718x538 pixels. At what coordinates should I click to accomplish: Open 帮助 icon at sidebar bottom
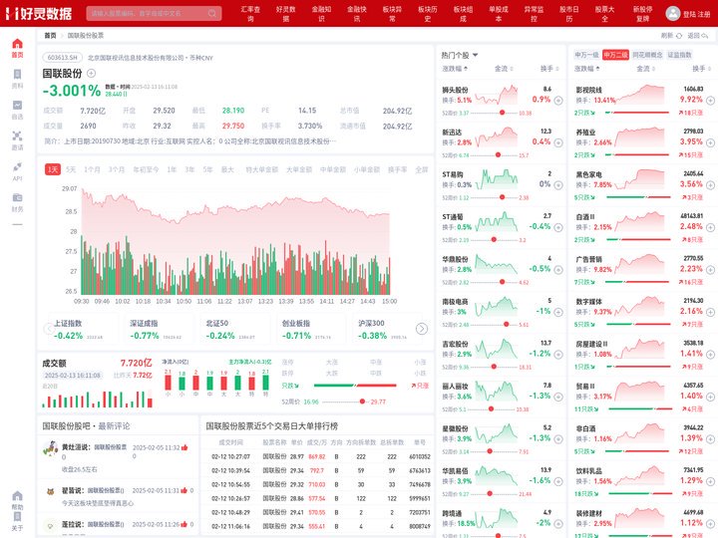(x=17, y=500)
